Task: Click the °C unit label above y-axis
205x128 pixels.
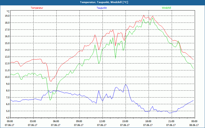Action: pos(8,12)
